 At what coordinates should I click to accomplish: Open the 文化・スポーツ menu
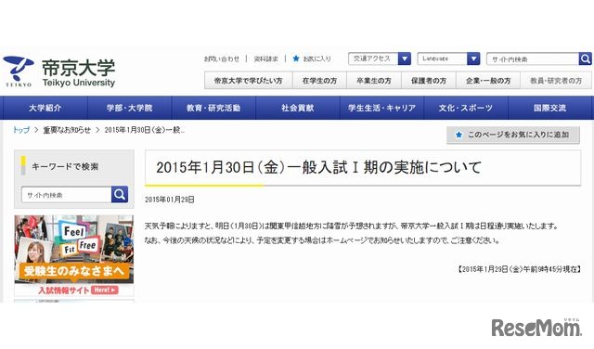[x=466, y=108]
